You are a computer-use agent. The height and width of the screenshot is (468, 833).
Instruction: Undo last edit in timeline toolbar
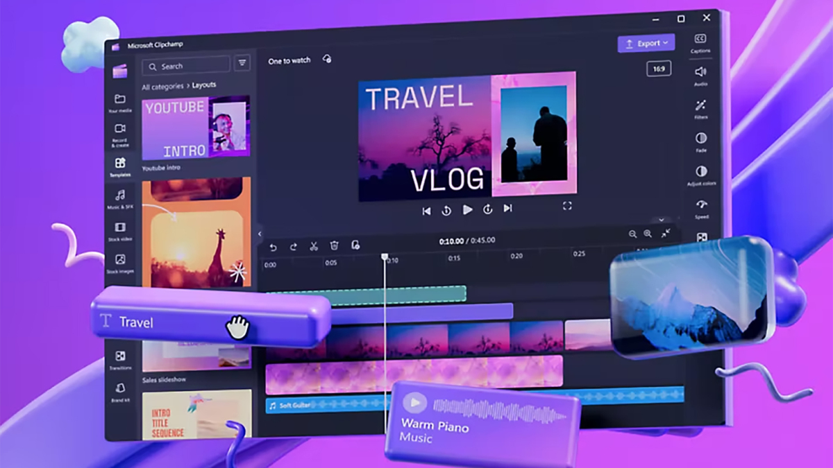click(x=273, y=246)
